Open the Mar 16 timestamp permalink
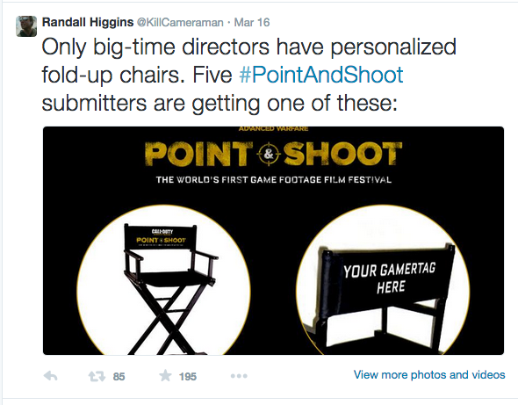 (x=252, y=23)
